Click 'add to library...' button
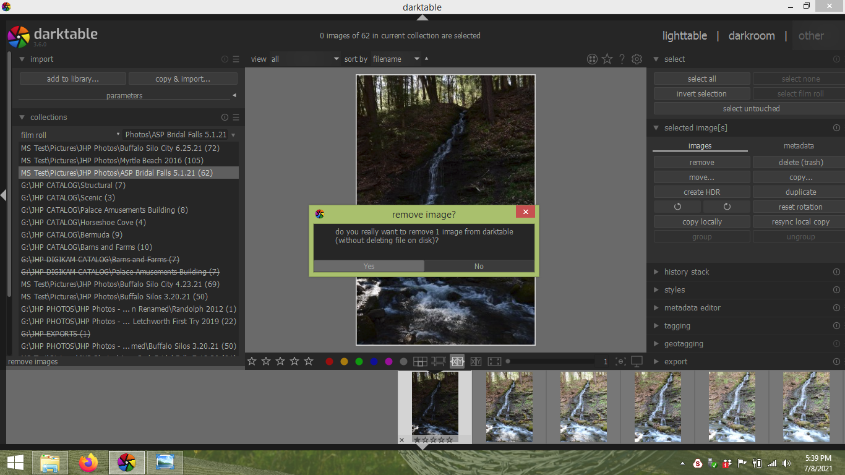 [73, 79]
